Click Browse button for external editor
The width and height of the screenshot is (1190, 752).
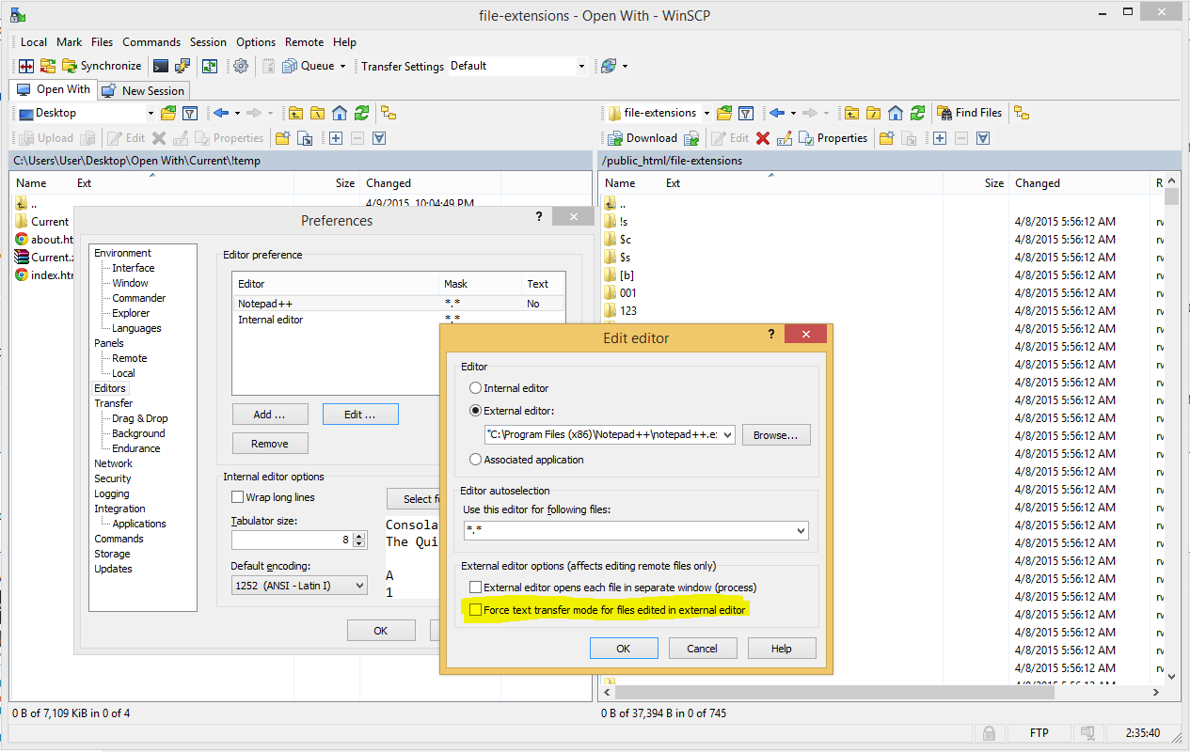pos(775,435)
